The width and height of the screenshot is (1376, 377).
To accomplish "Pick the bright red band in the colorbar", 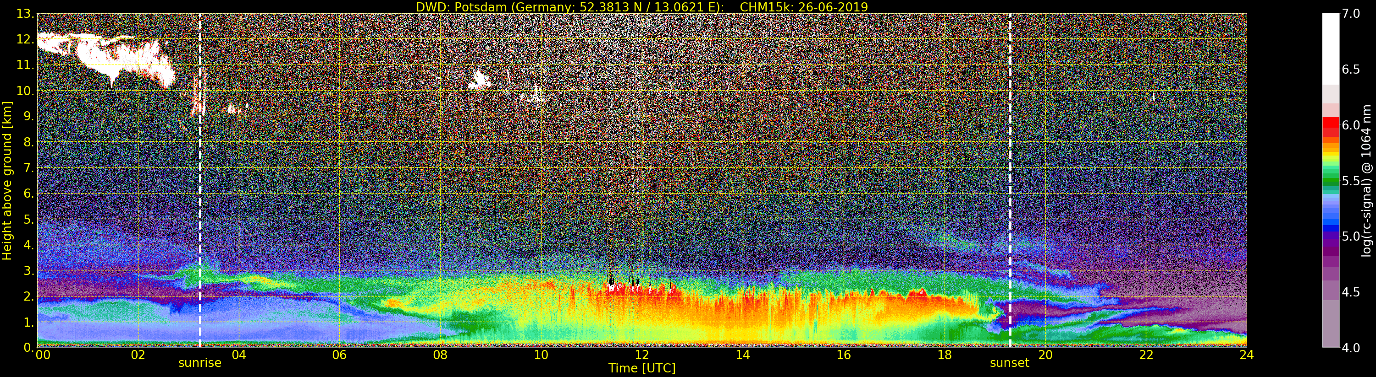I will (x=1331, y=122).
